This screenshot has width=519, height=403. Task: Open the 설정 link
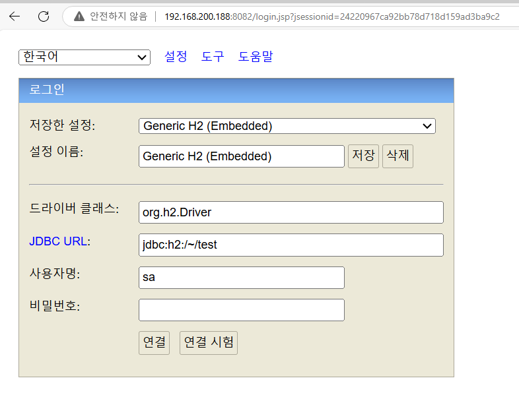176,57
